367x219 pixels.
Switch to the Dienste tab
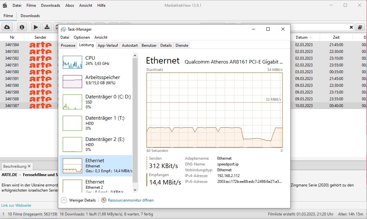(182, 45)
